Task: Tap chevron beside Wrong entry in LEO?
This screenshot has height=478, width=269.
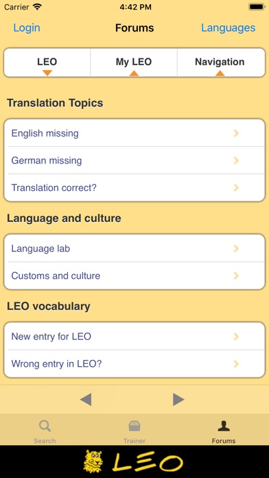Action: click(x=236, y=364)
